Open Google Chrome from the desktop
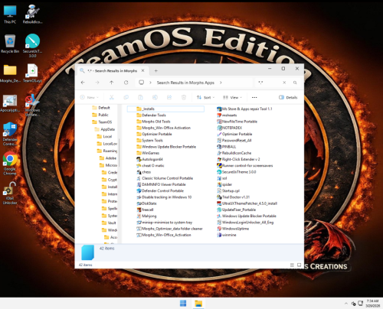 (10, 163)
